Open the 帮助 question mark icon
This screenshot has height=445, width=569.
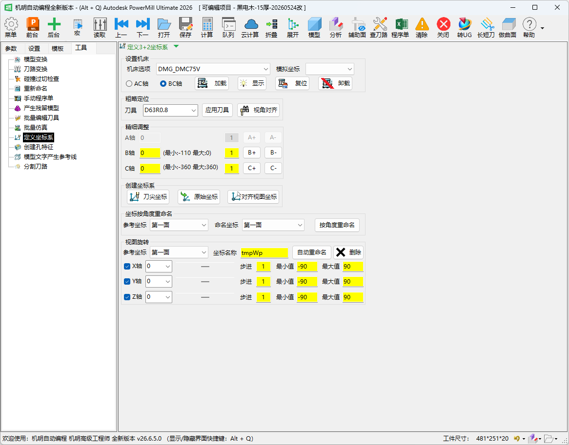click(529, 28)
